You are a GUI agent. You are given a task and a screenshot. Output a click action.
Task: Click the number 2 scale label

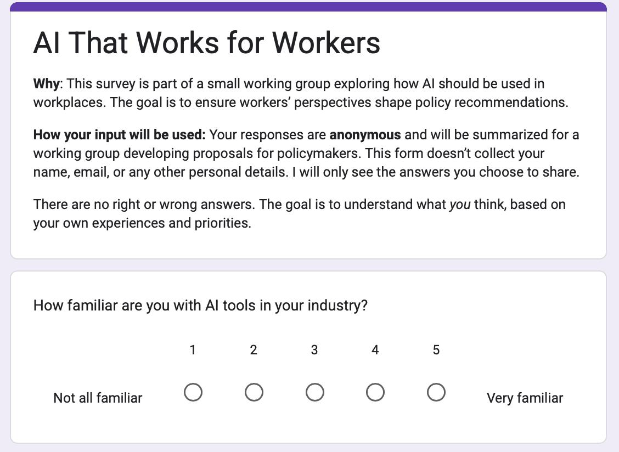click(254, 350)
